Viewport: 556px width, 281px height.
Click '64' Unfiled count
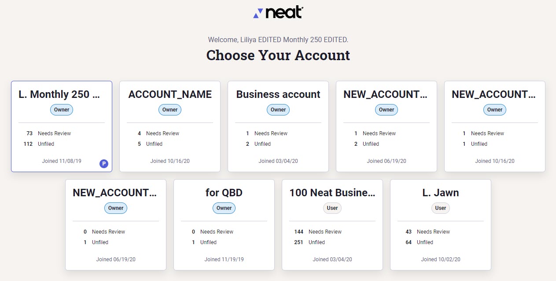[409, 242]
